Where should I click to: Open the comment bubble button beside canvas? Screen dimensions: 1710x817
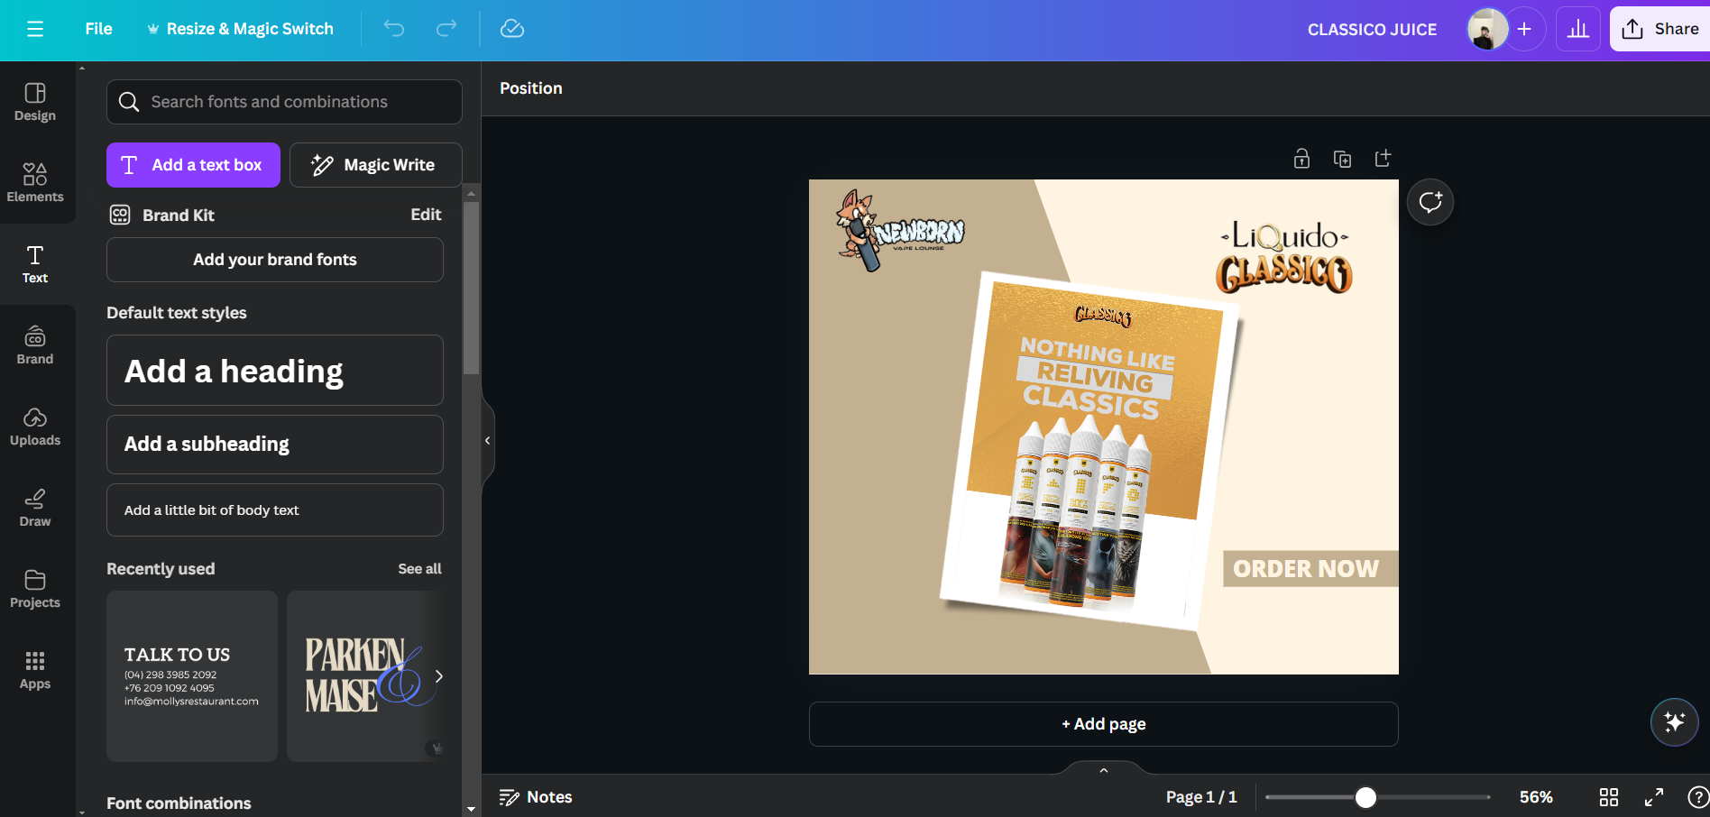(1430, 202)
